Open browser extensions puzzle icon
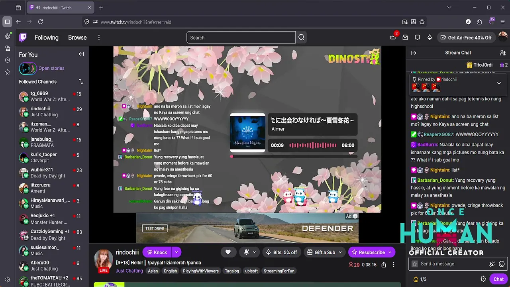Image resolution: width=510 pixels, height=287 pixels. pos(479,22)
